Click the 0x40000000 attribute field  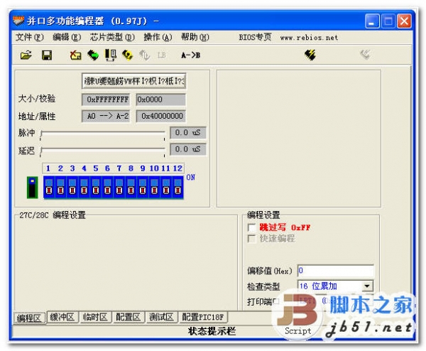tap(161, 117)
